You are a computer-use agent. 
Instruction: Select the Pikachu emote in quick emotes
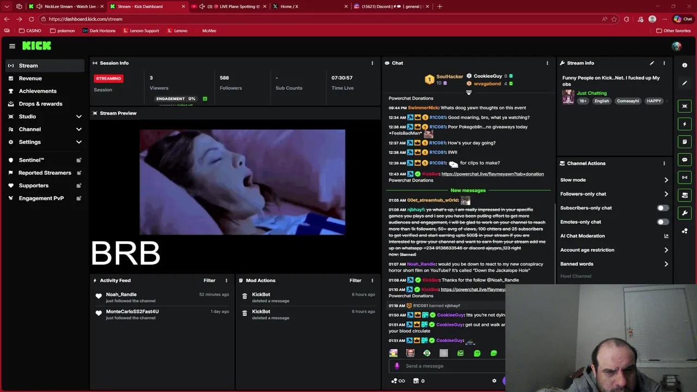pos(393,353)
